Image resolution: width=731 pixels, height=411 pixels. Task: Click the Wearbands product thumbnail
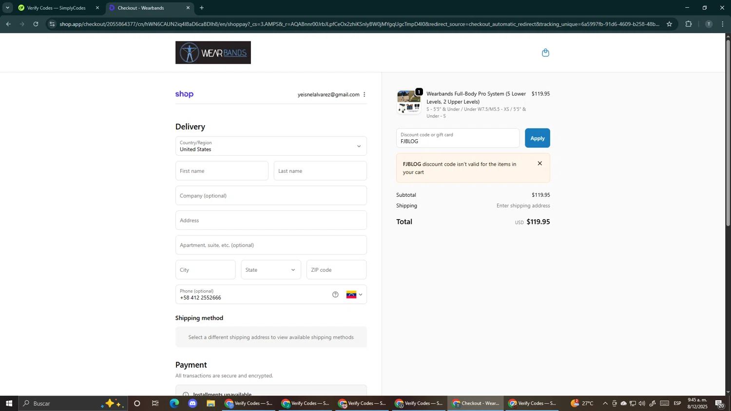(x=409, y=102)
